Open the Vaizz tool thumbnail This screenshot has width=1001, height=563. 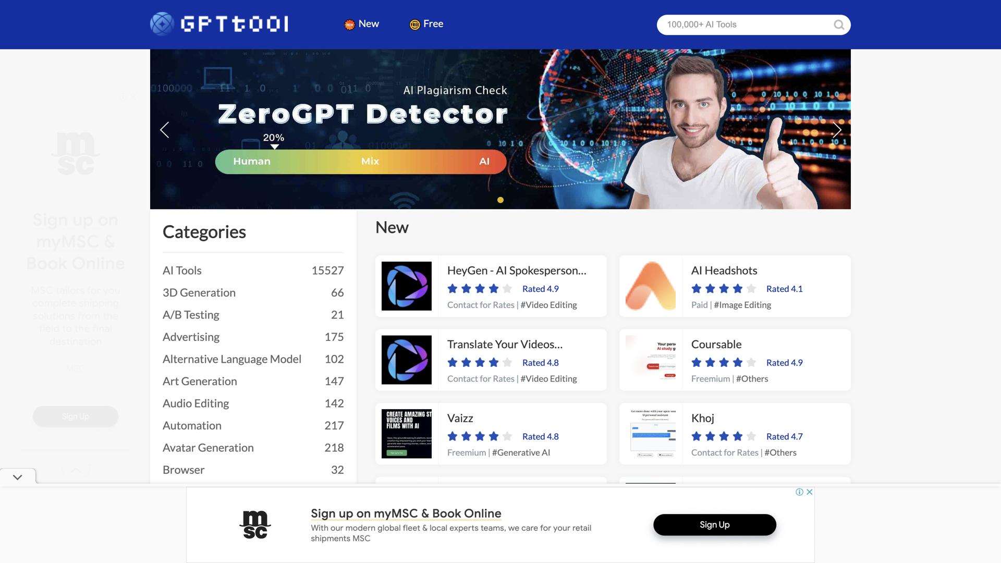tap(406, 434)
